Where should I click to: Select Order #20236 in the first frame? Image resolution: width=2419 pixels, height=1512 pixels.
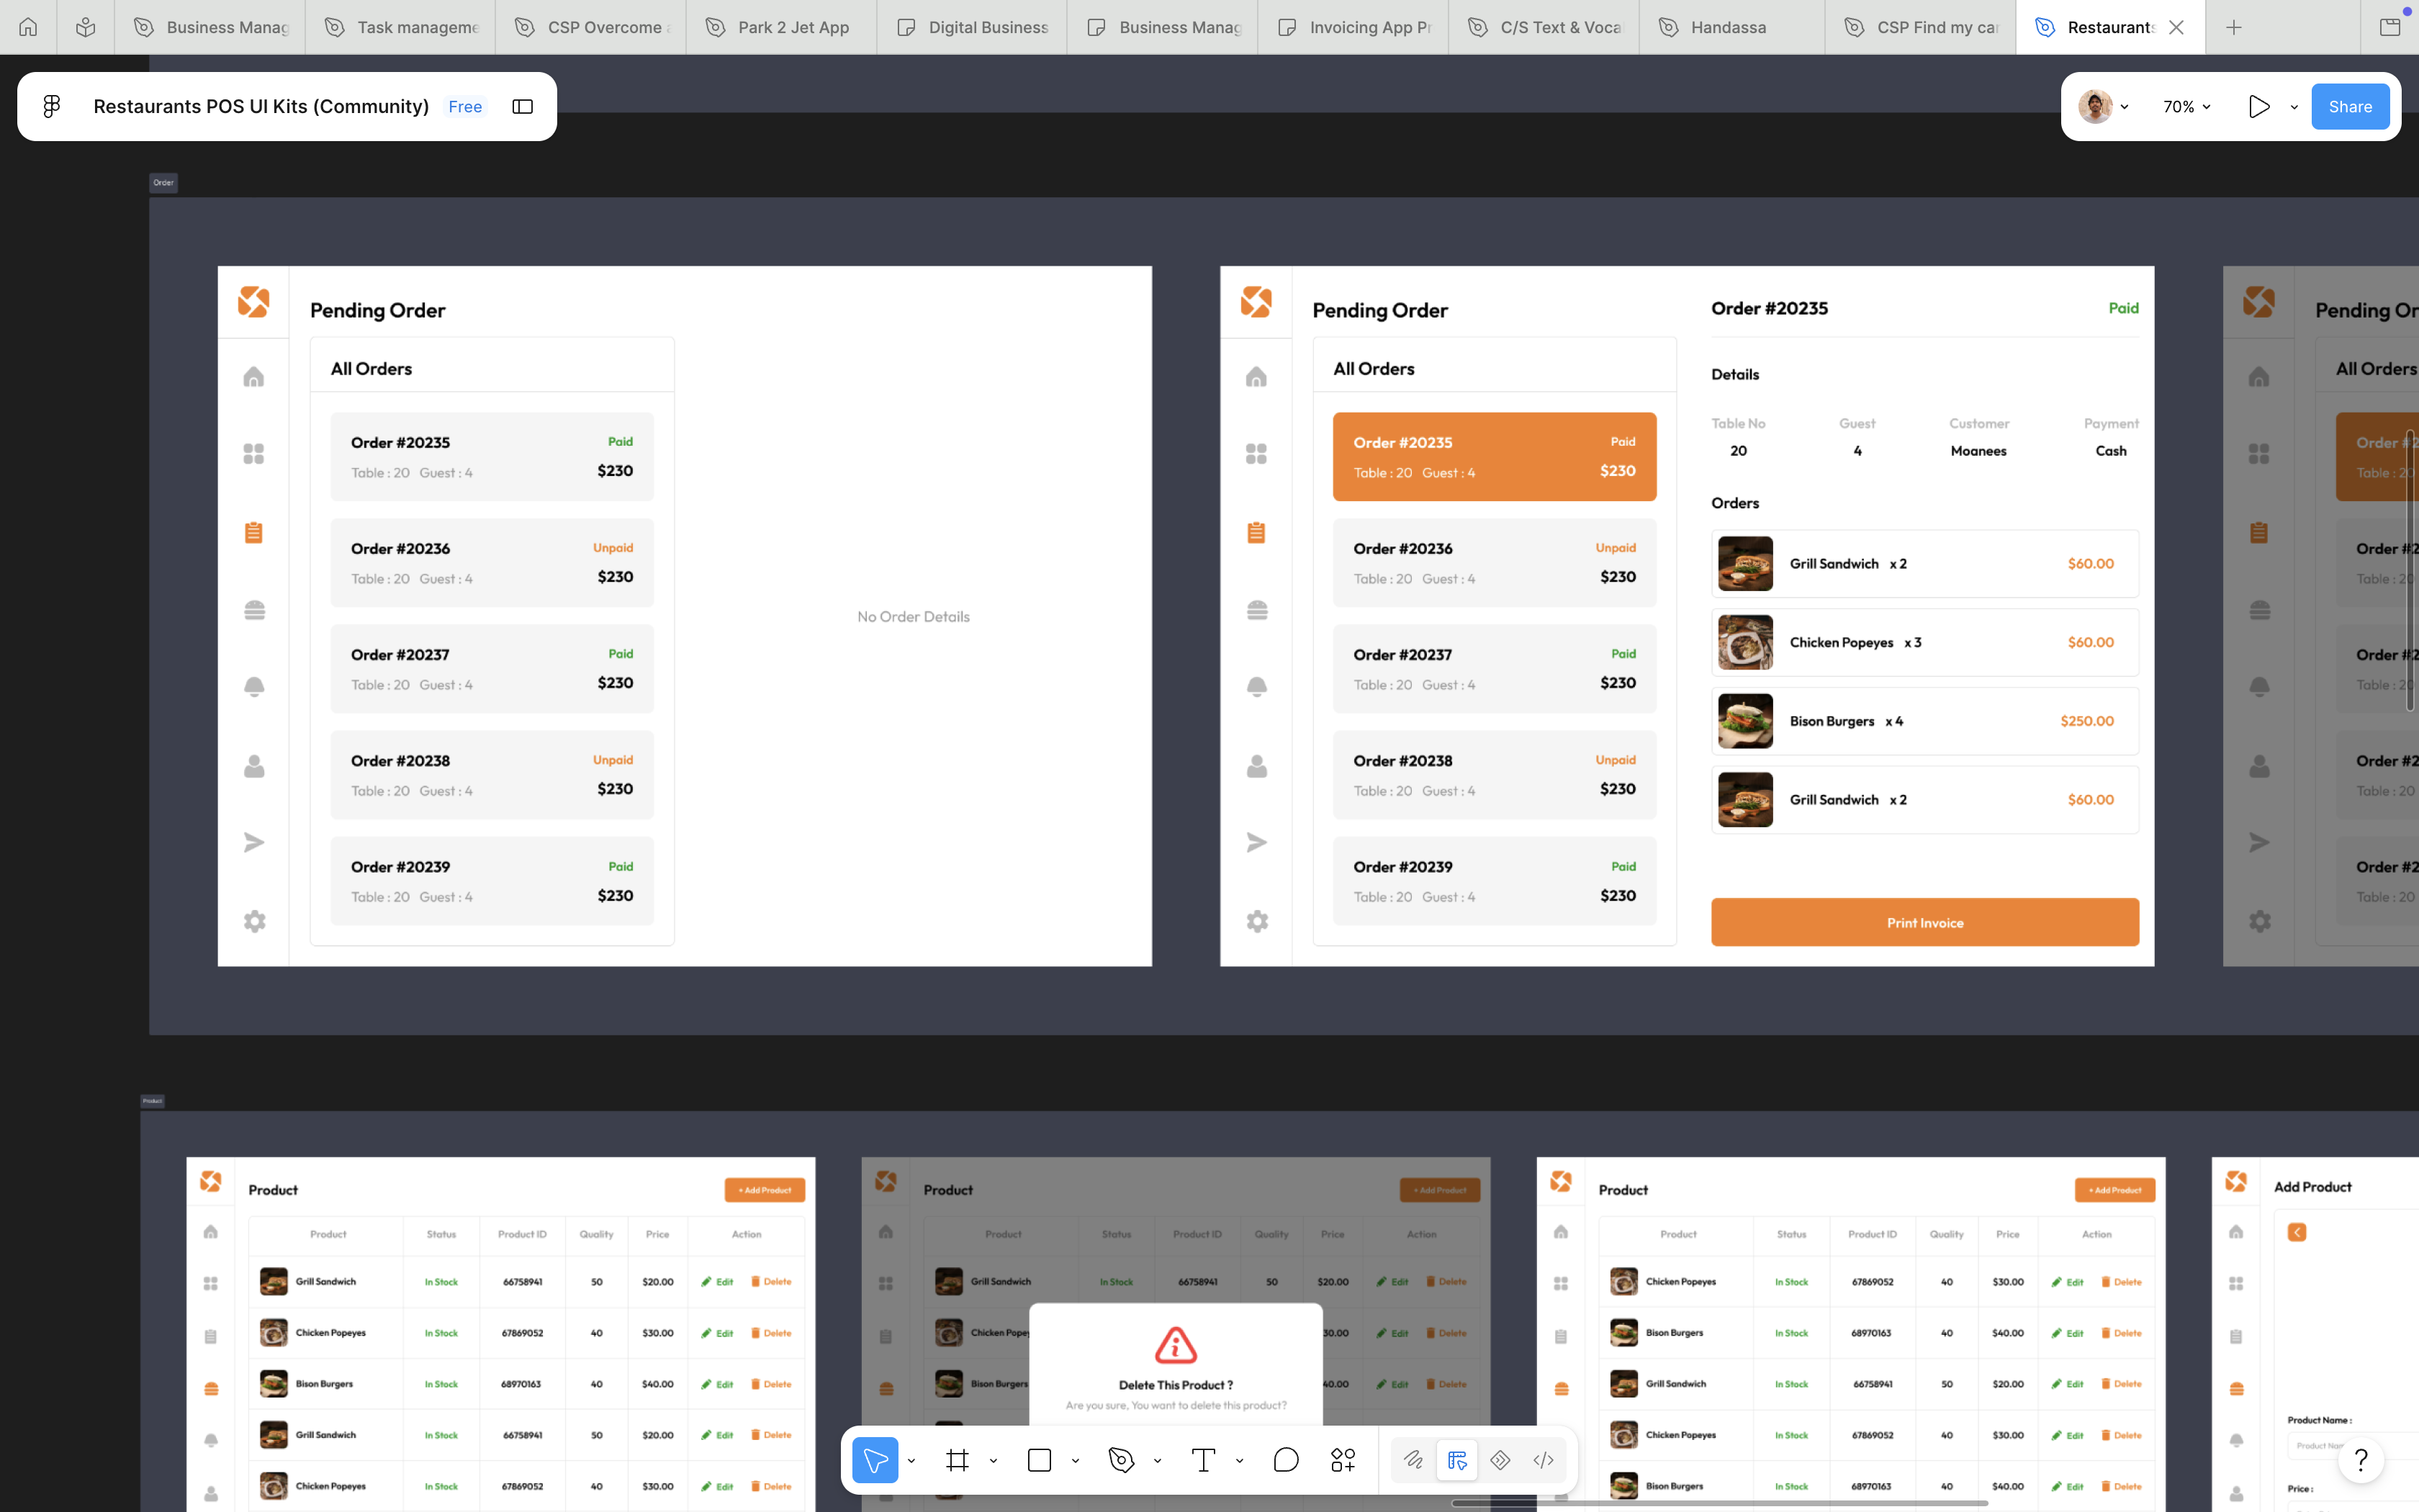[492, 562]
